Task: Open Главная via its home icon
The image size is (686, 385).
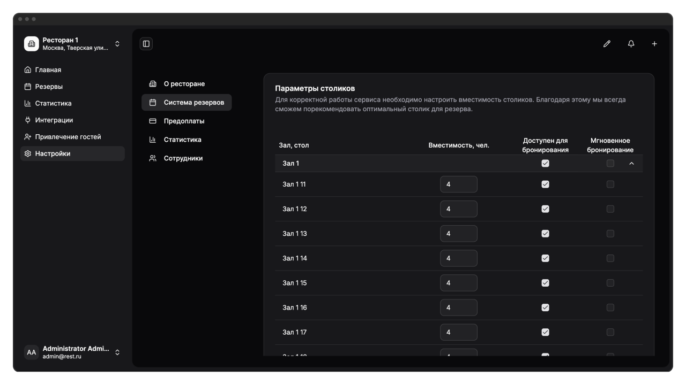Action: (x=28, y=70)
